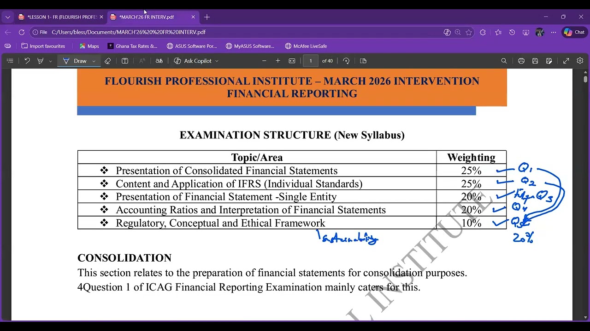Image resolution: width=590 pixels, height=331 pixels.
Task: Click the Print icon
Action: pyautogui.click(x=521, y=61)
